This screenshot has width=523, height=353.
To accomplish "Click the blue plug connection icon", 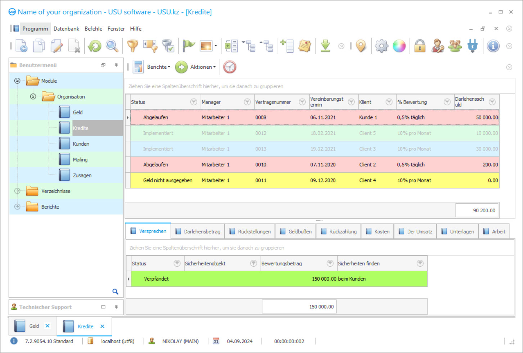I will pyautogui.click(x=473, y=46).
